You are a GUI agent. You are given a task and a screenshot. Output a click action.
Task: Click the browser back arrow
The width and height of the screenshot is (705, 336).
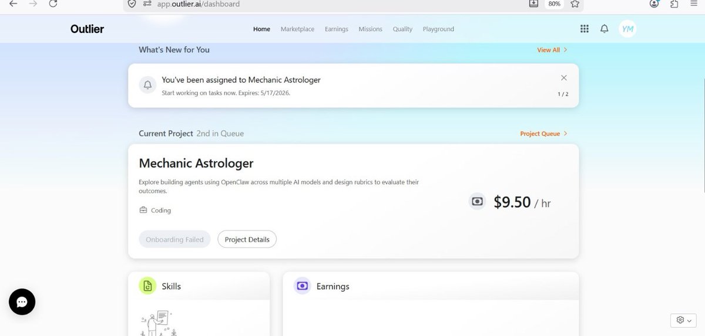point(13,4)
